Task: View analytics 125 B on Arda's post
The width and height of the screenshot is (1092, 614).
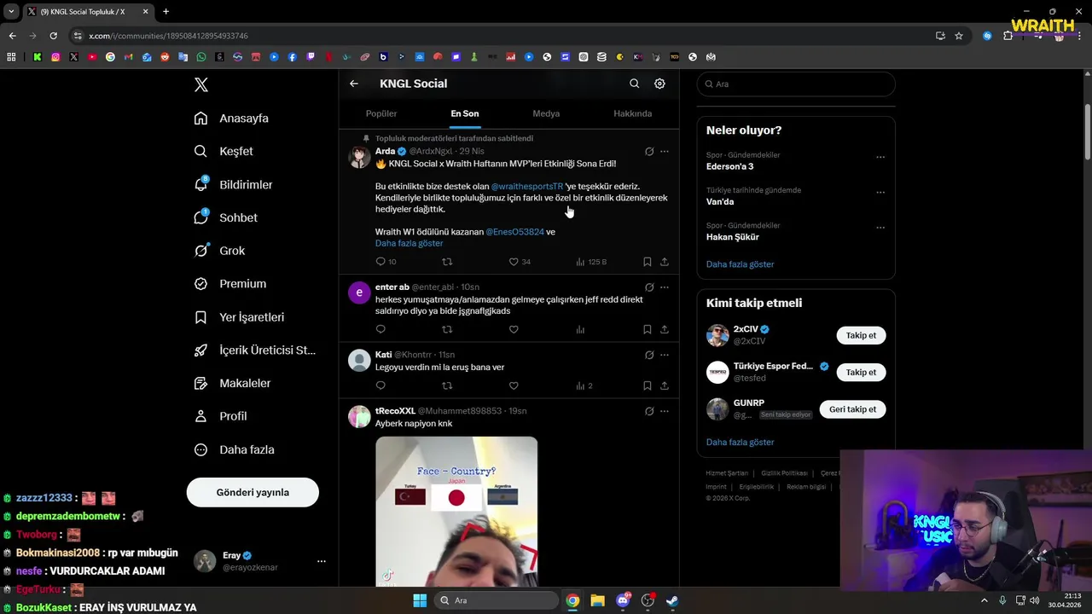Action: 590,262
